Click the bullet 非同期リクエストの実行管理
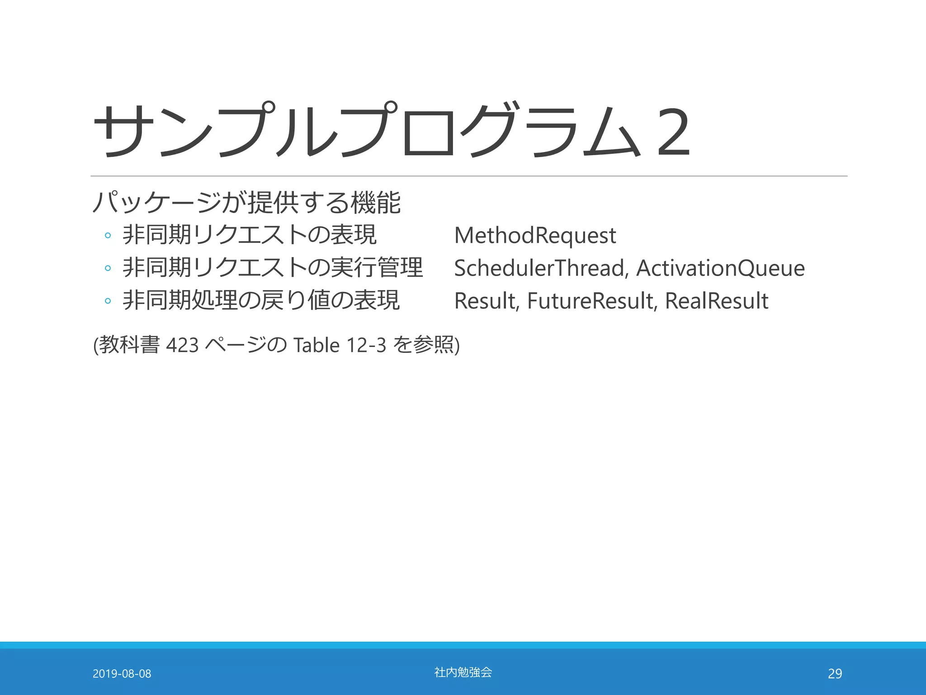Viewport: 926px width, 695px height. tap(273, 267)
